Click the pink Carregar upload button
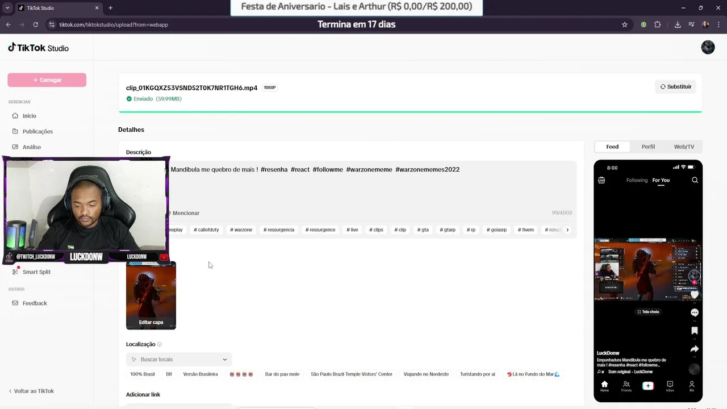The image size is (727, 409). coord(47,80)
